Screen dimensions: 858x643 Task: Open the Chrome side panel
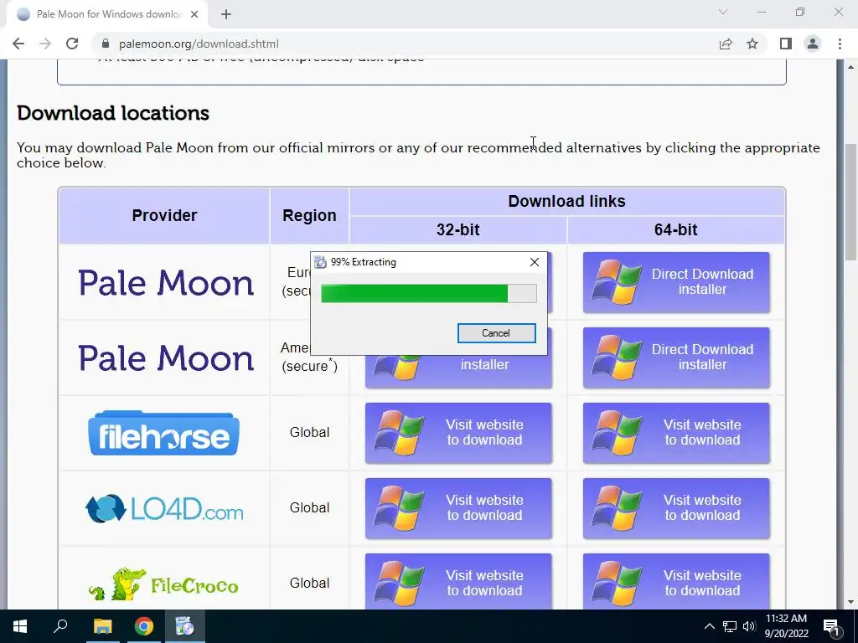point(786,44)
